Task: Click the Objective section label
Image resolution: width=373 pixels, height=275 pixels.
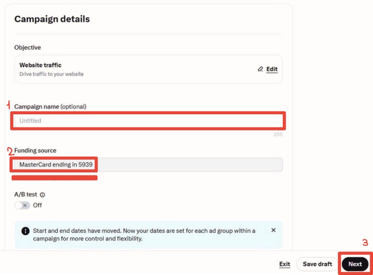Action: 28,47
